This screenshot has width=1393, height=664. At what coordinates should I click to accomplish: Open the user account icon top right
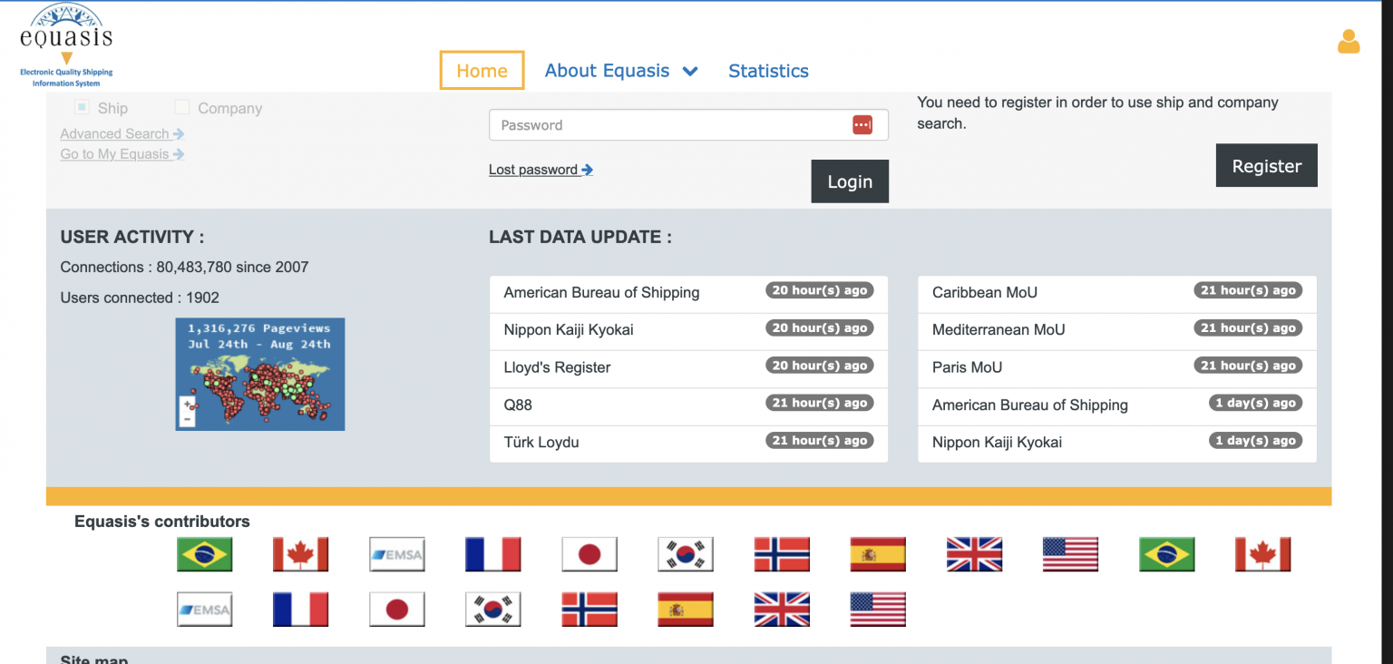point(1349,42)
